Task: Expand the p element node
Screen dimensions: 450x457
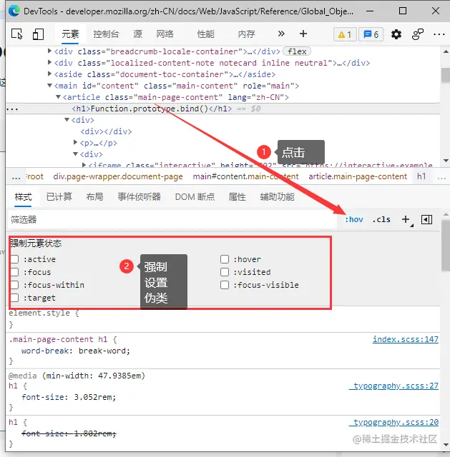Action: tap(75, 142)
